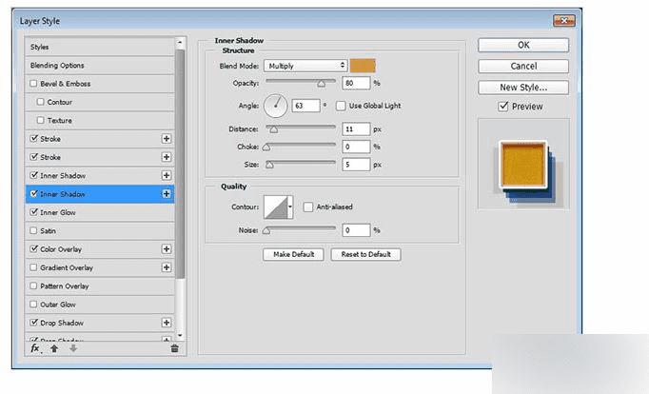The height and width of the screenshot is (394, 649).
Task: Open the orange shadow color swatch
Action: (363, 66)
